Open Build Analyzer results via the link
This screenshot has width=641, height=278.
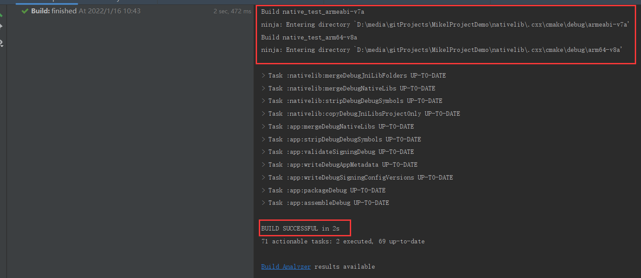pyautogui.click(x=285, y=266)
